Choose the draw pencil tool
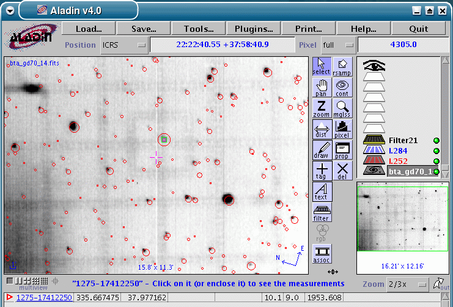The height and width of the screenshot is (307, 453). coord(321,150)
